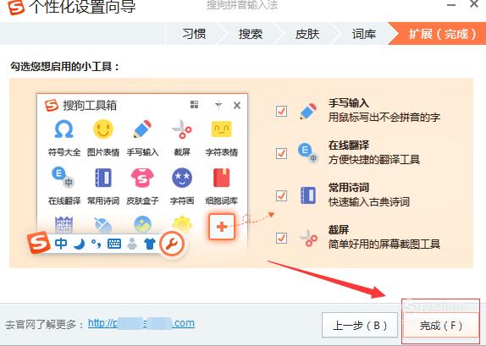The width and height of the screenshot is (486, 346).
Task: Click the orange plus add-tool button
Action: [x=222, y=227]
